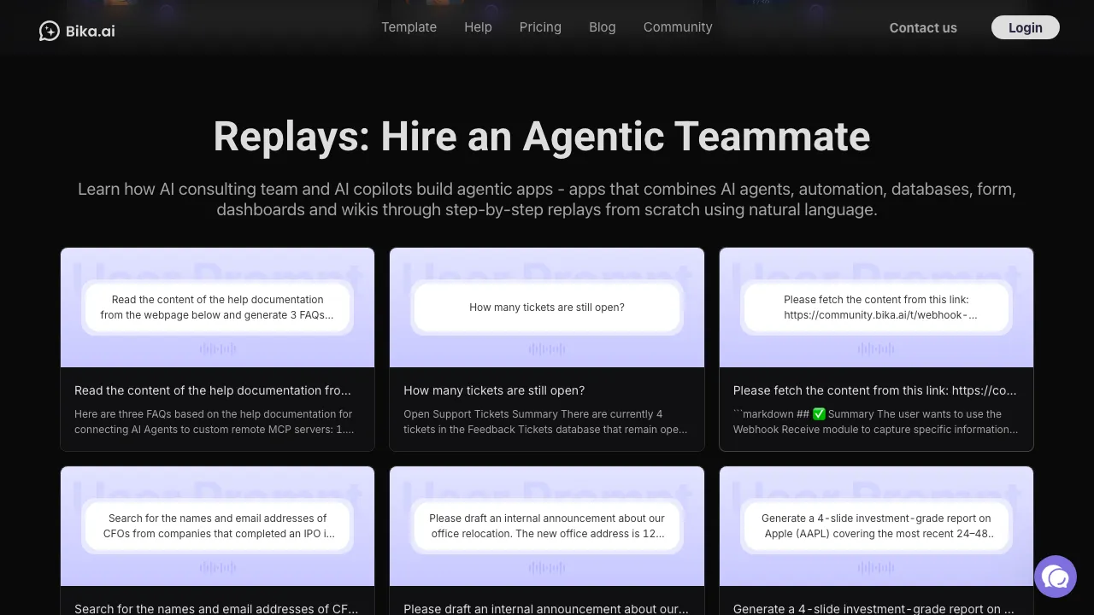Open the chat support bubble
This screenshot has height=615, width=1094.
coord(1055,577)
